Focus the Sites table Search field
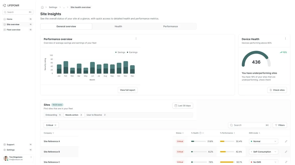295x165 pixels. [x=249, y=125]
